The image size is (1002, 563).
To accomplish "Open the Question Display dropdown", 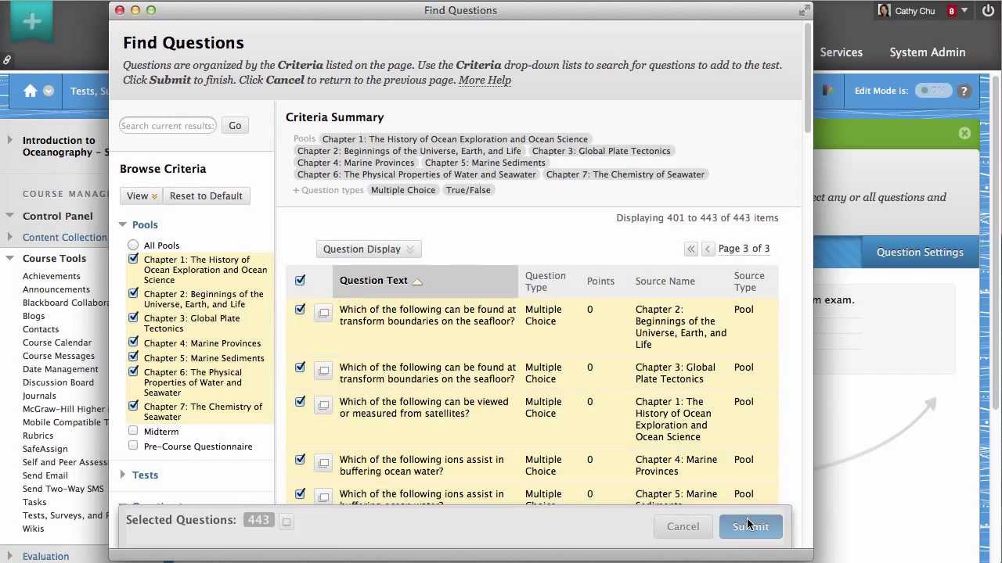I will 369,249.
